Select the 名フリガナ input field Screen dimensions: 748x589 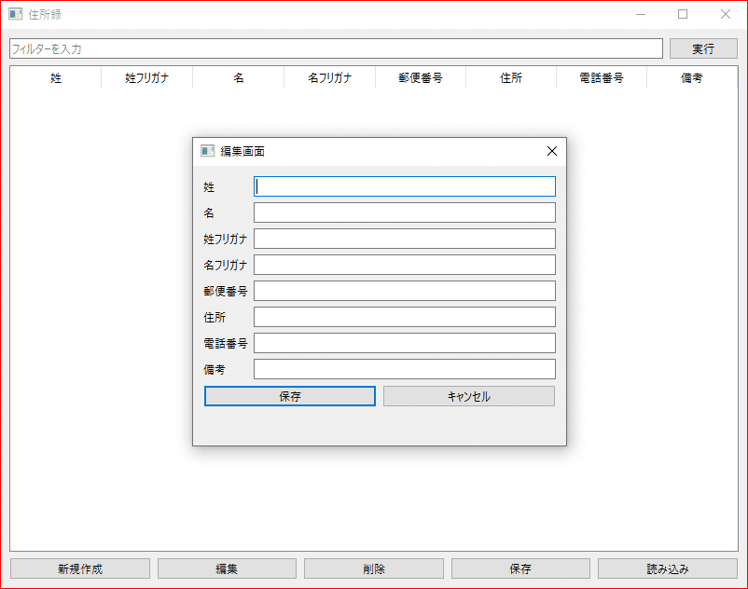[x=405, y=265]
